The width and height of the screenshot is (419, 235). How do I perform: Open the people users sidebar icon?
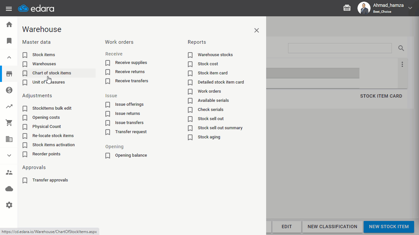(x=9, y=172)
